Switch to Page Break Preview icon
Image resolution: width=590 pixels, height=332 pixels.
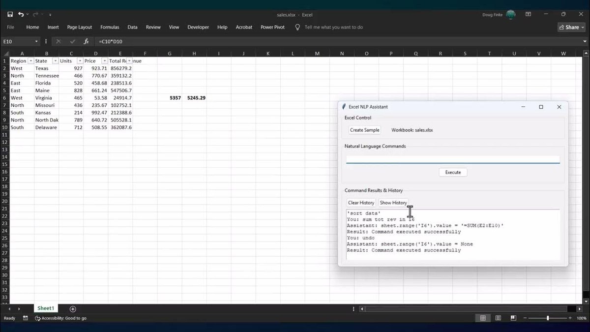(x=513, y=318)
